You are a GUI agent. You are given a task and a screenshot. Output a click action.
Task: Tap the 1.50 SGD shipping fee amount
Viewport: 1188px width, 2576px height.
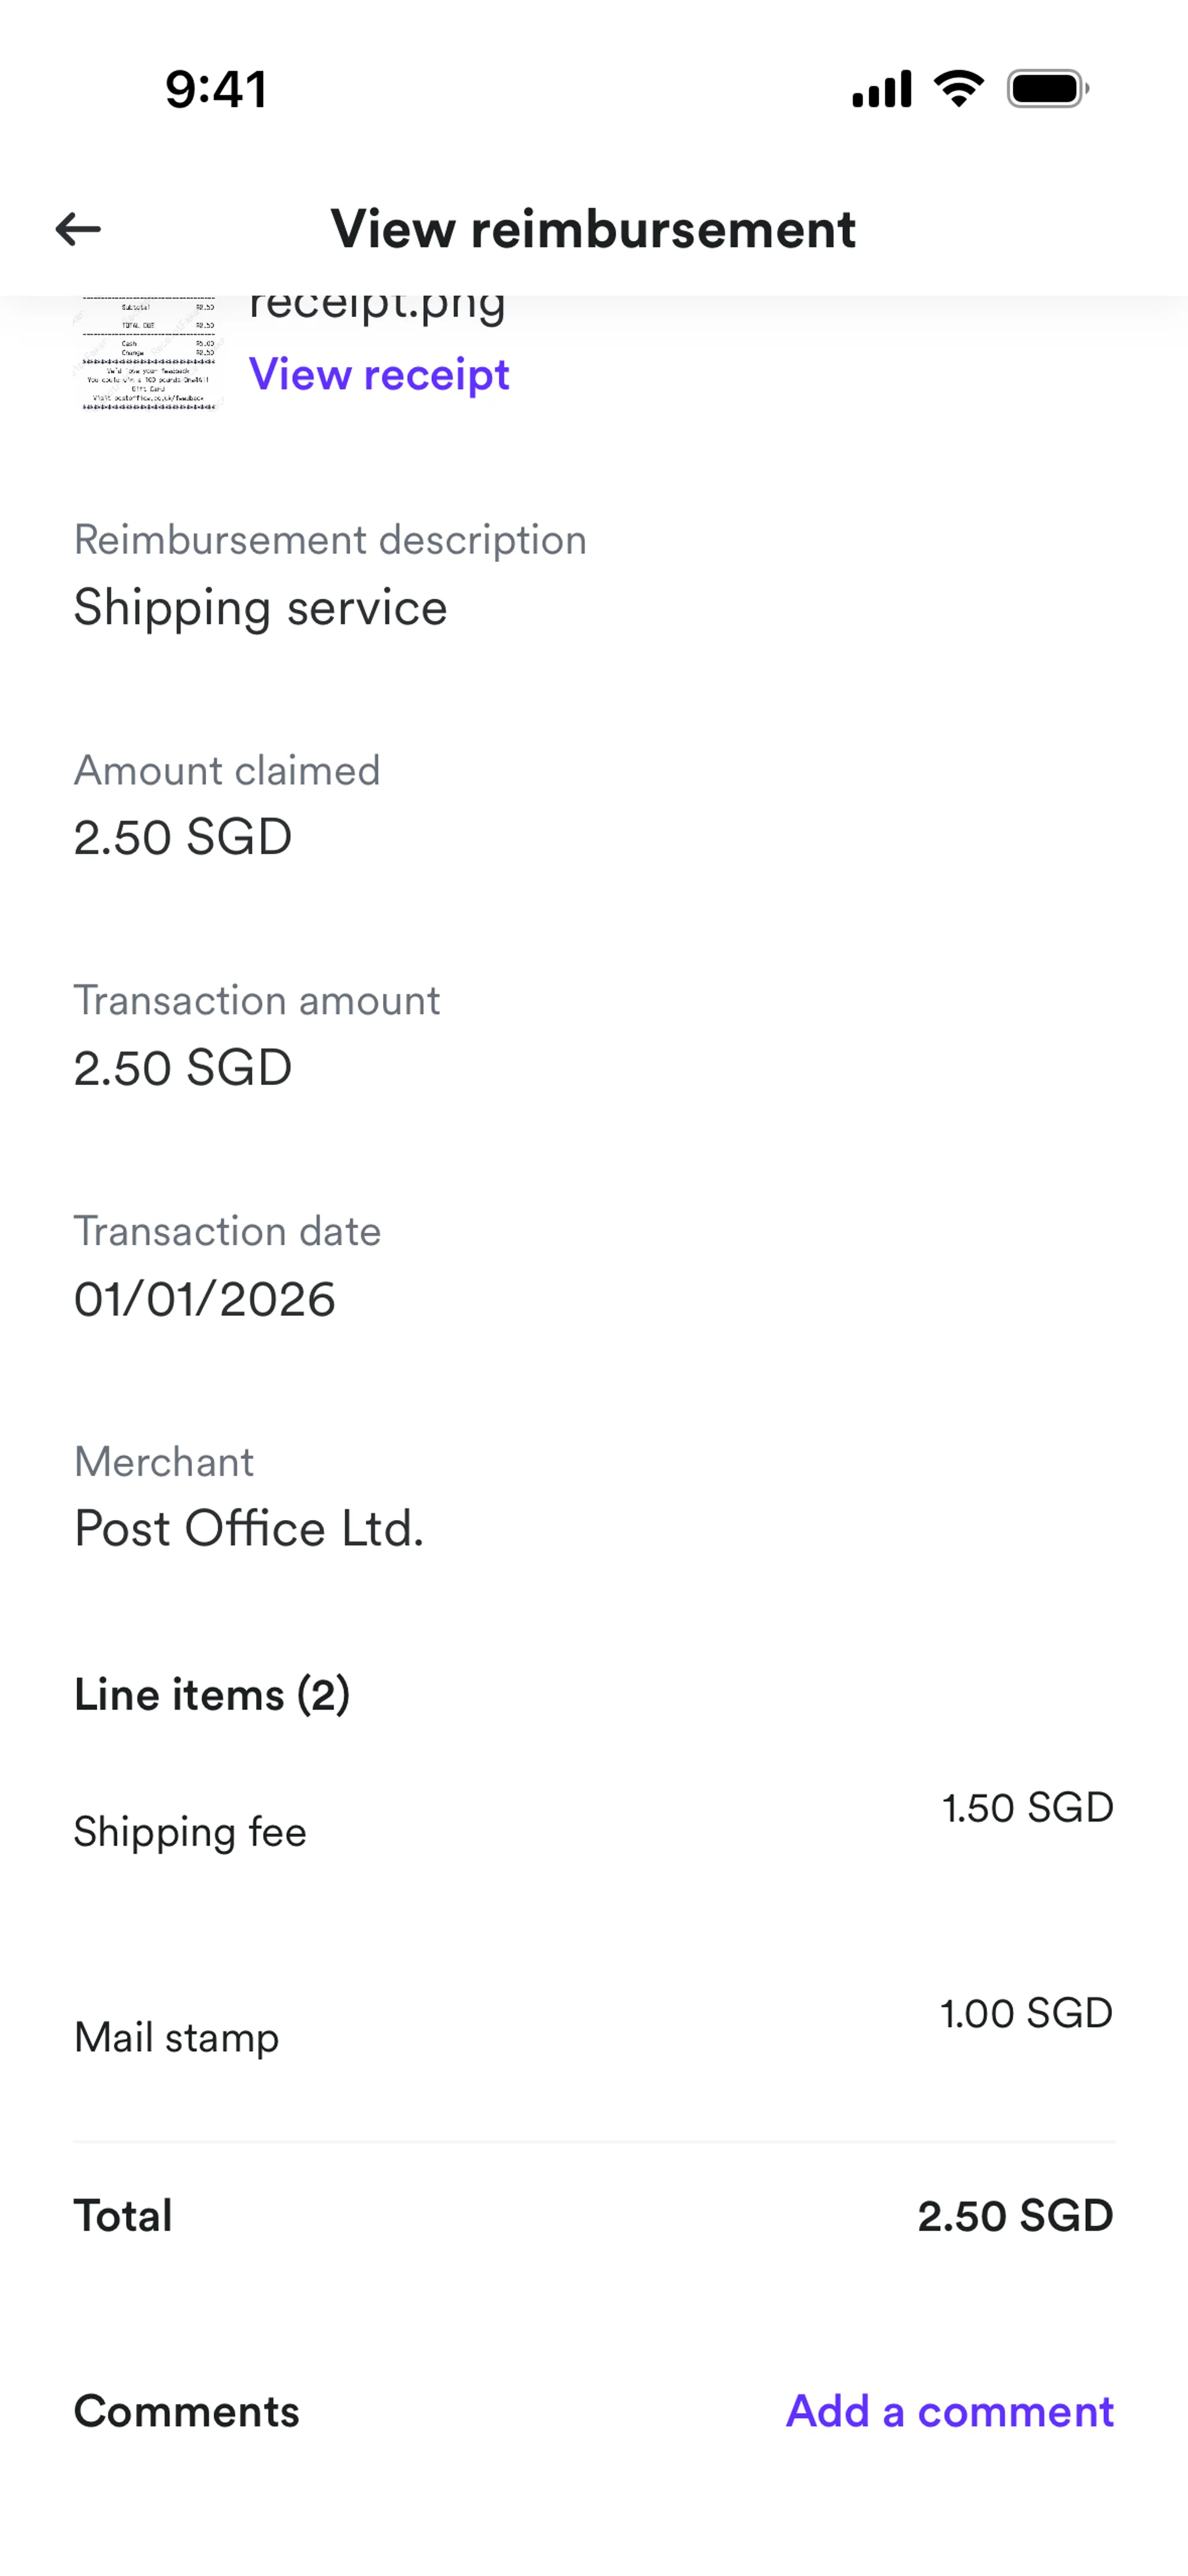click(x=1027, y=1808)
